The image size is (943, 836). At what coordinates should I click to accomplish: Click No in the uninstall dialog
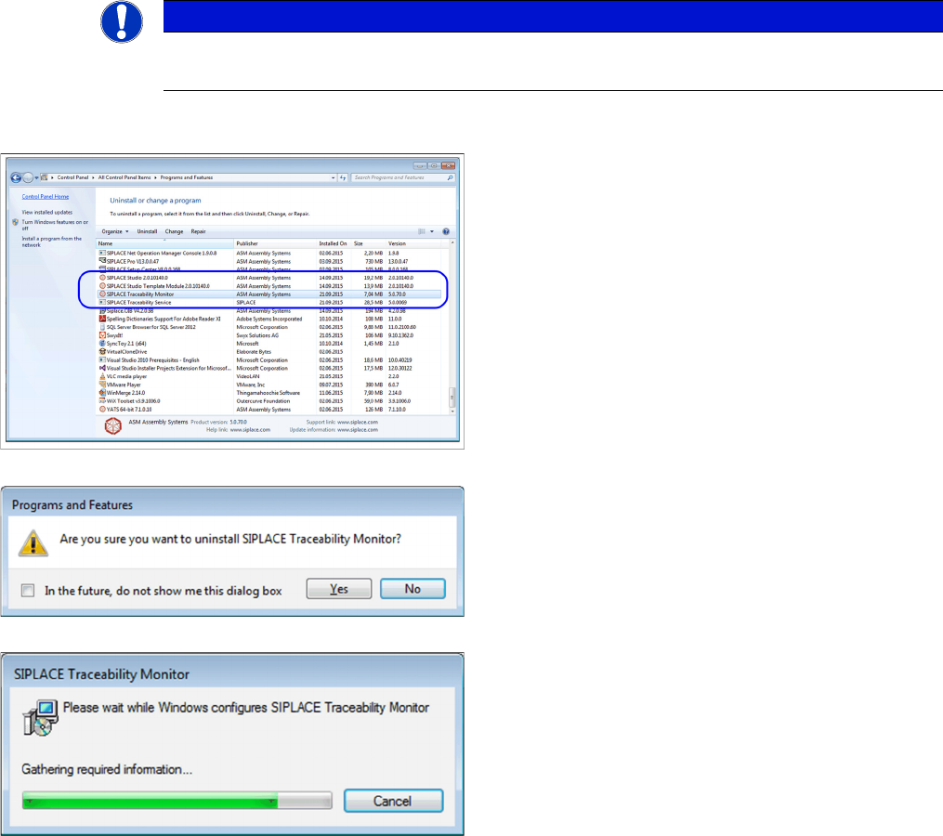tap(413, 589)
